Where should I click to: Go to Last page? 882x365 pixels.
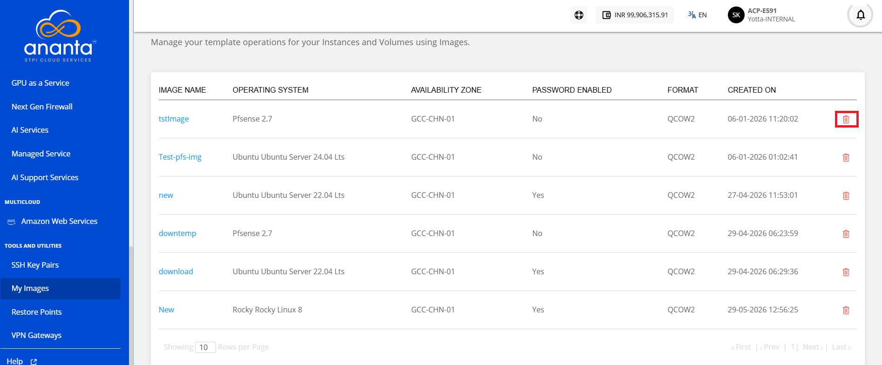(x=841, y=347)
